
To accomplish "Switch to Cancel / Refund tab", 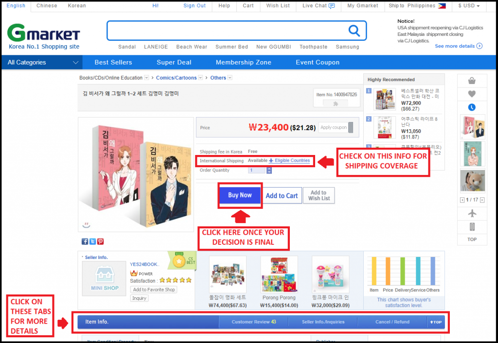I will click(392, 322).
